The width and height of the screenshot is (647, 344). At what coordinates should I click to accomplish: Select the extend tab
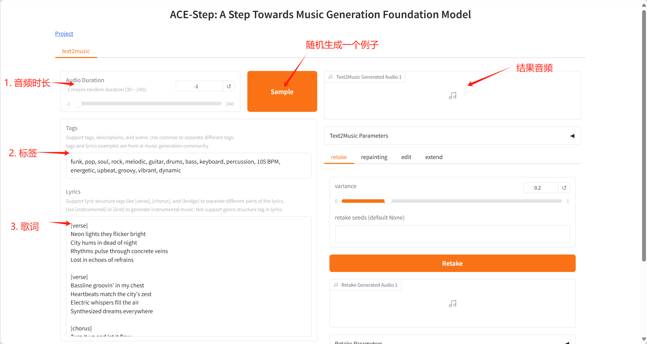coord(434,157)
